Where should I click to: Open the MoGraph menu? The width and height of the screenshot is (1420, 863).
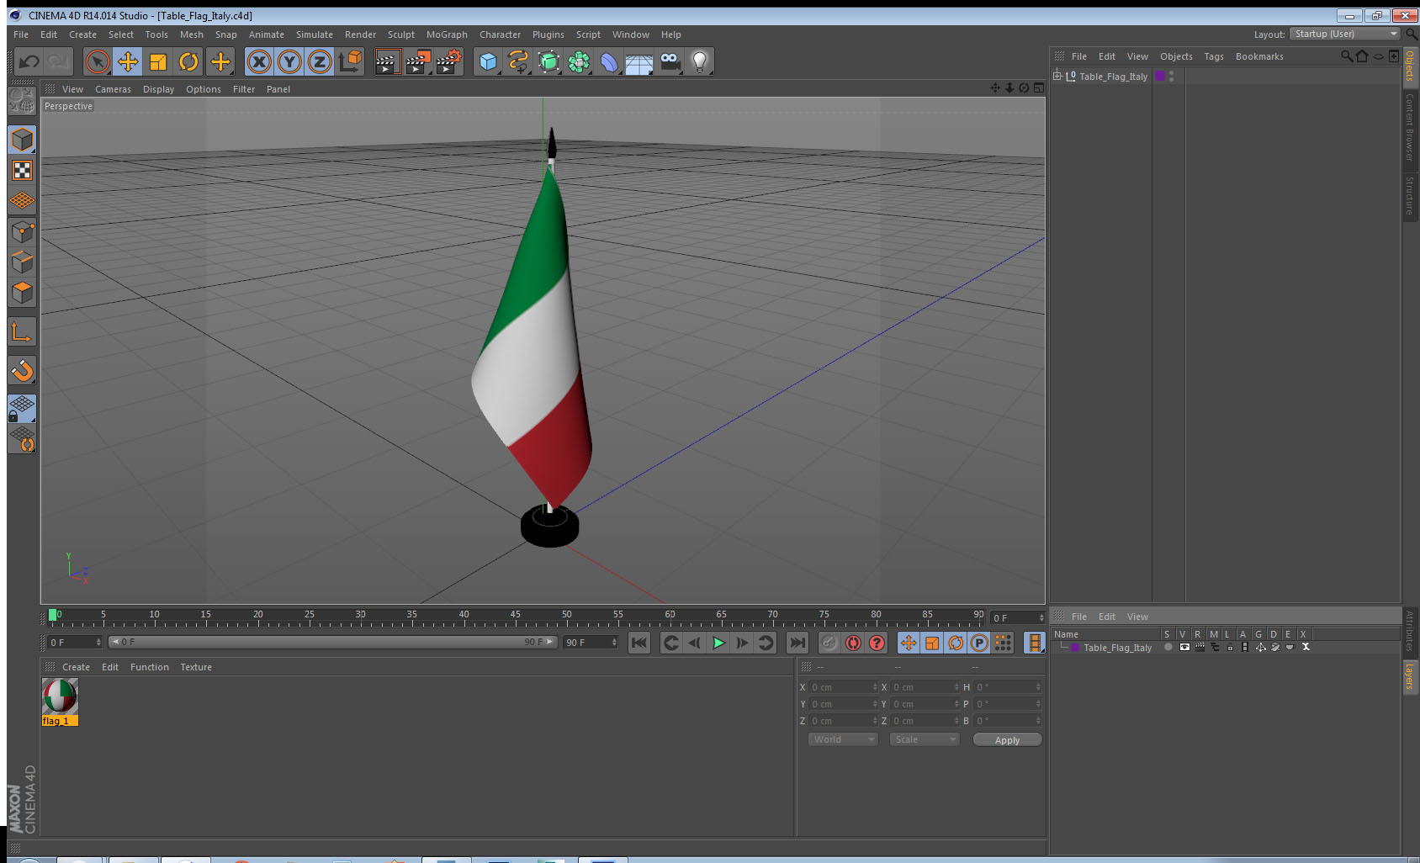click(x=447, y=34)
